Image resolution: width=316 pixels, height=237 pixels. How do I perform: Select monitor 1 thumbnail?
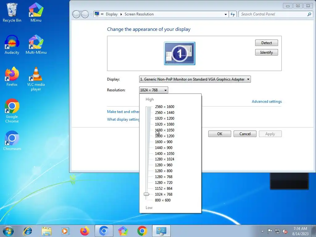(180, 53)
